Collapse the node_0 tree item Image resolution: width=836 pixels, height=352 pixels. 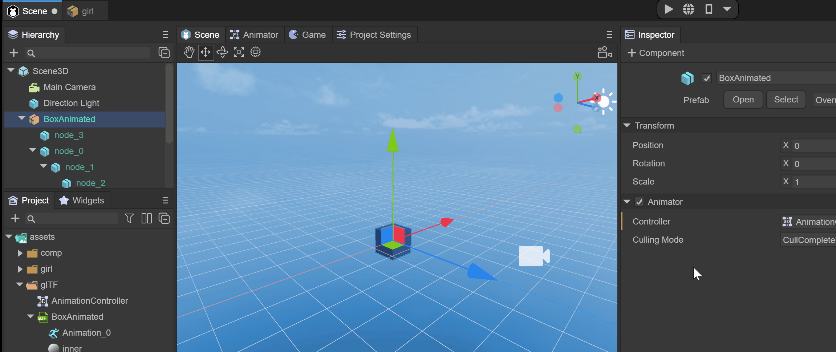(x=33, y=150)
